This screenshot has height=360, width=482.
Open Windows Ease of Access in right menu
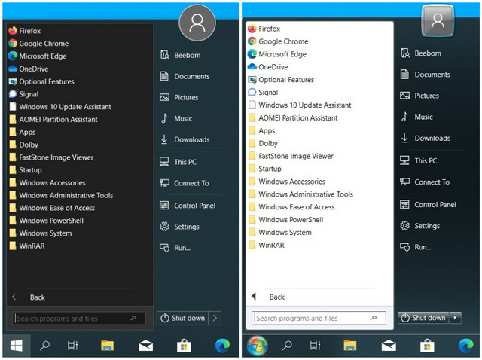pos(291,207)
